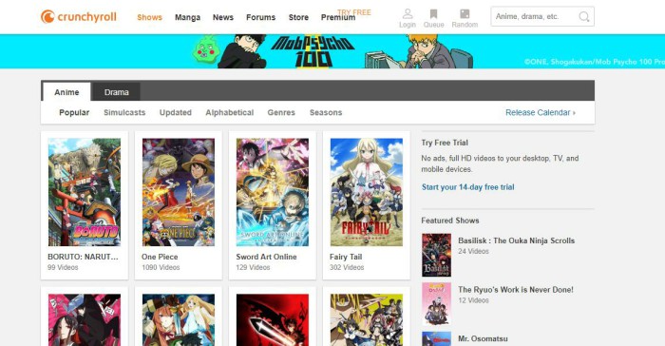Click the One Piece title text
665x346 pixels.
point(160,257)
